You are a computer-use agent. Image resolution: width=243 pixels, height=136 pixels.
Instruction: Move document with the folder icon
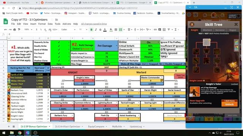click(x=57, y=20)
